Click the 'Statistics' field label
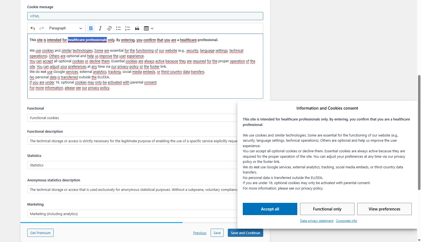This screenshot has width=421, height=242. pyautogui.click(x=34, y=156)
